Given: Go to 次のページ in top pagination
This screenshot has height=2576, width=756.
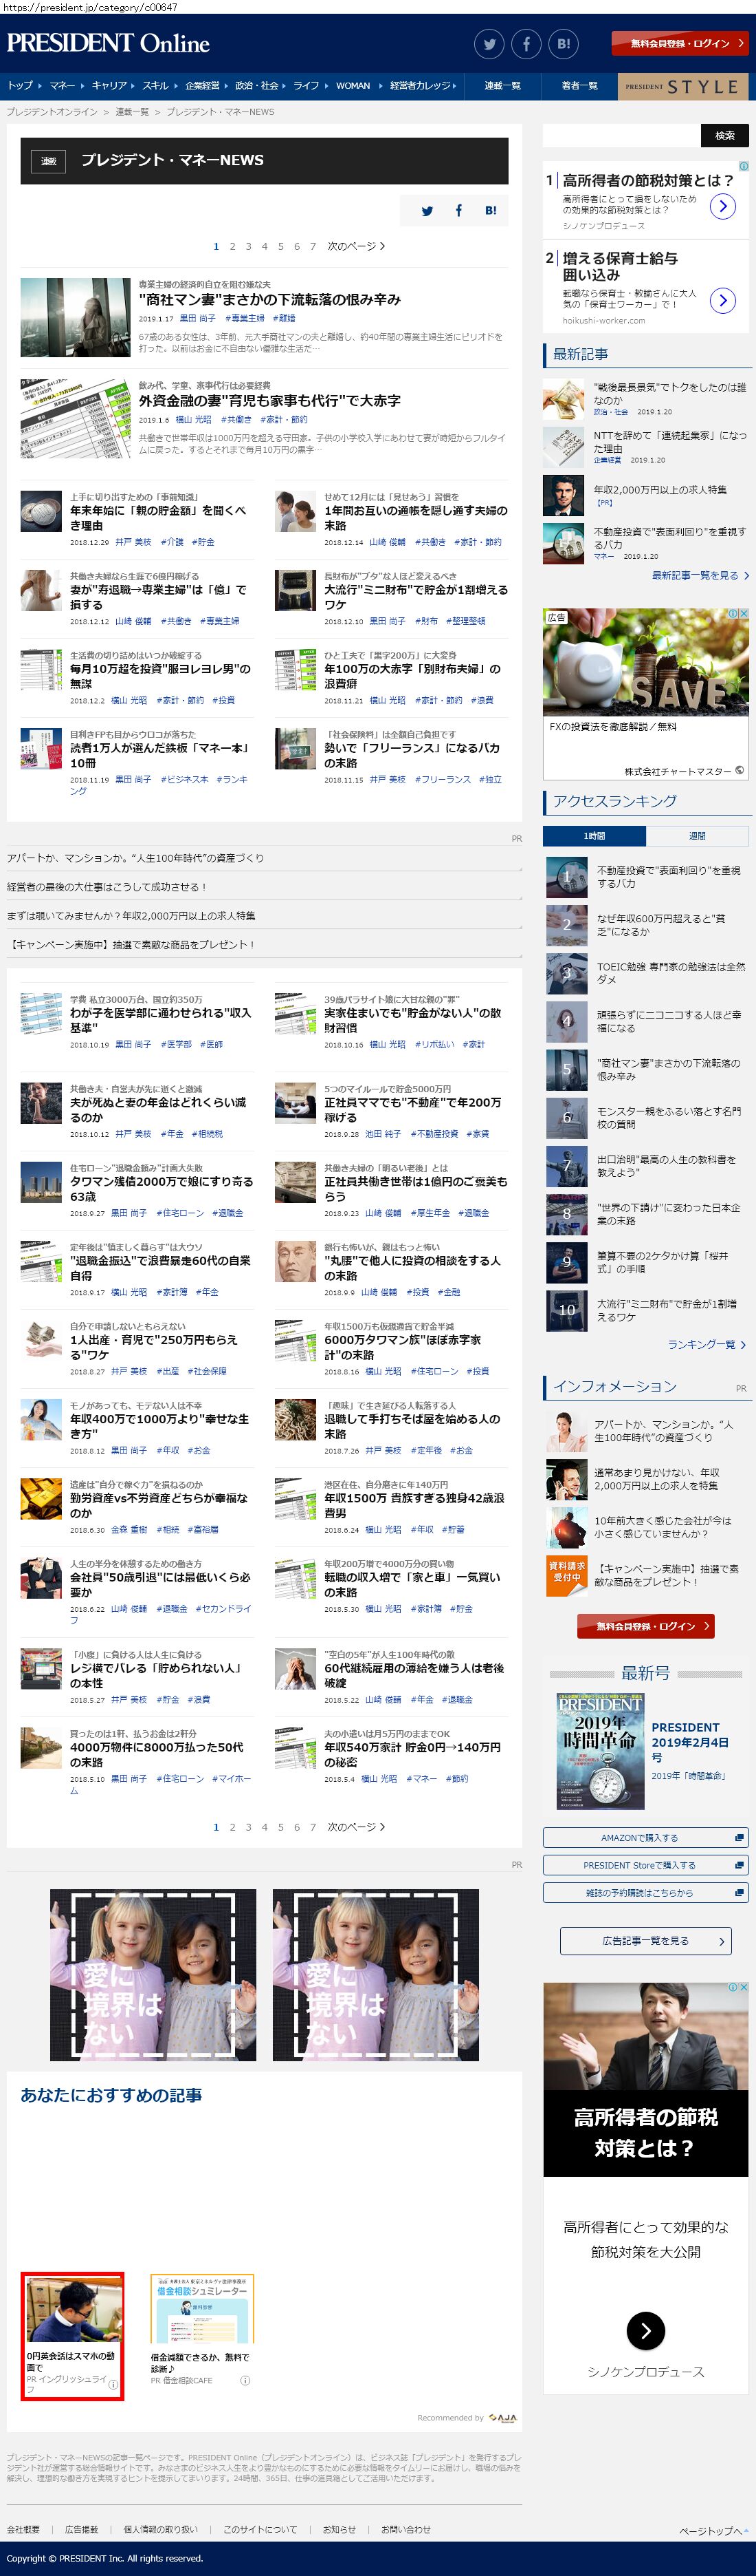Looking at the screenshot, I should pos(355,246).
